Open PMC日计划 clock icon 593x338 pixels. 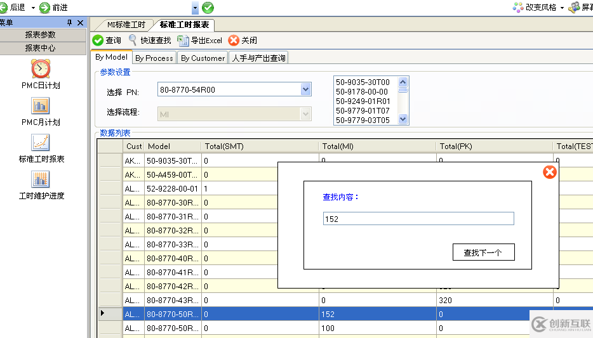(x=41, y=68)
